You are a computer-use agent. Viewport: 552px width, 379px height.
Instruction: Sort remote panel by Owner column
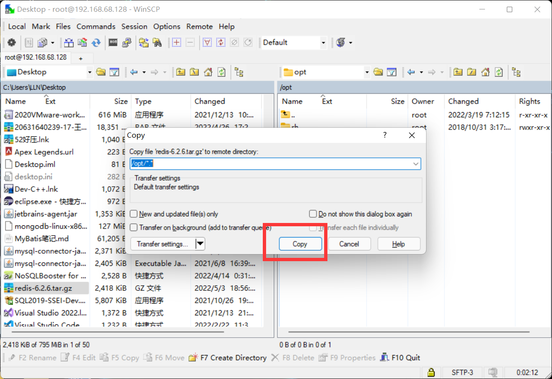[423, 101]
